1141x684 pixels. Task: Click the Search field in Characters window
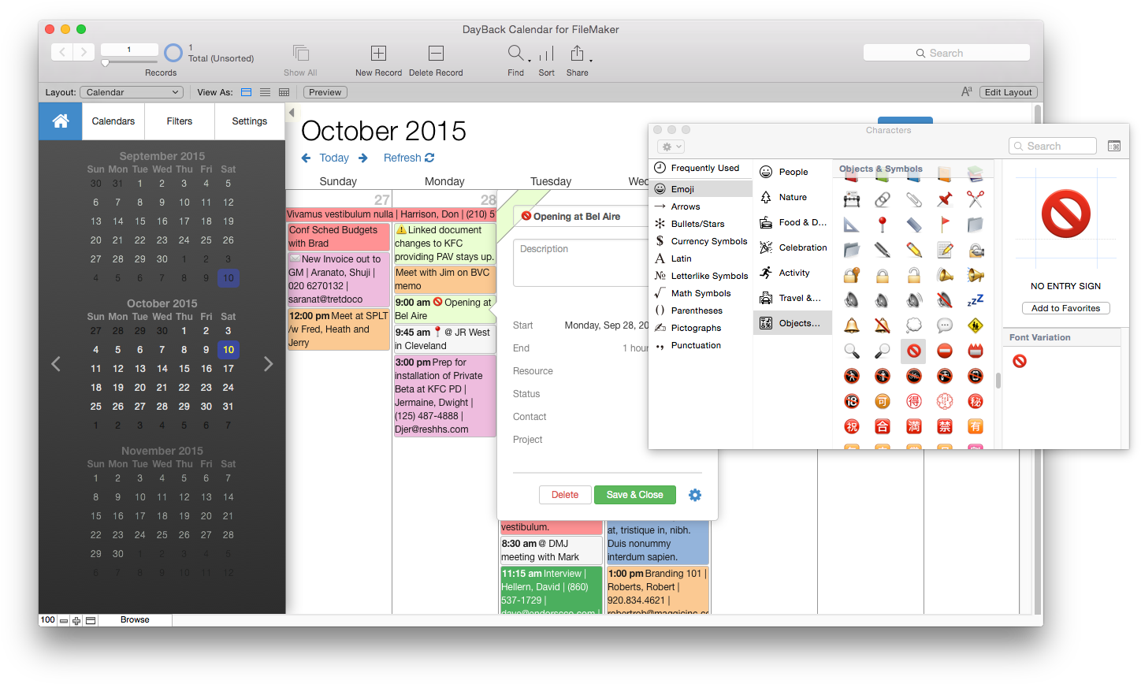pyautogui.click(x=1052, y=146)
